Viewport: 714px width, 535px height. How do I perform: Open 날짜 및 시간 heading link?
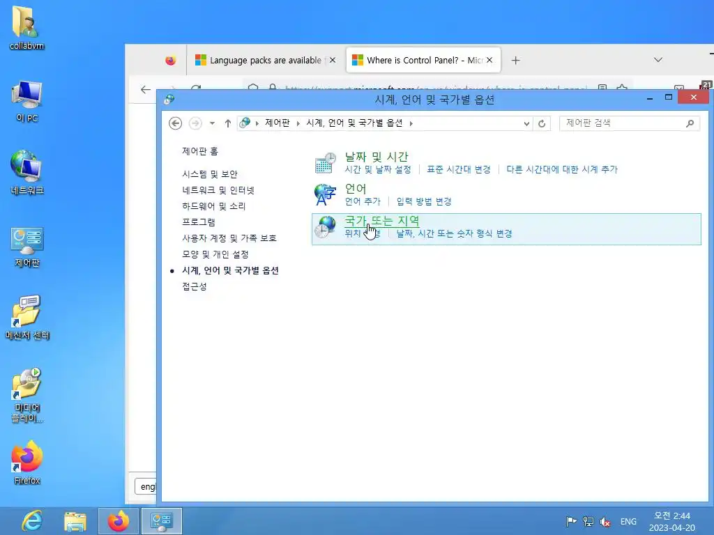[x=376, y=157]
